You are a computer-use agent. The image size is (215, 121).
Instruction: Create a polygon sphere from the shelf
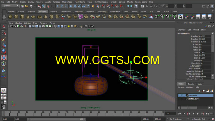click(10, 17)
